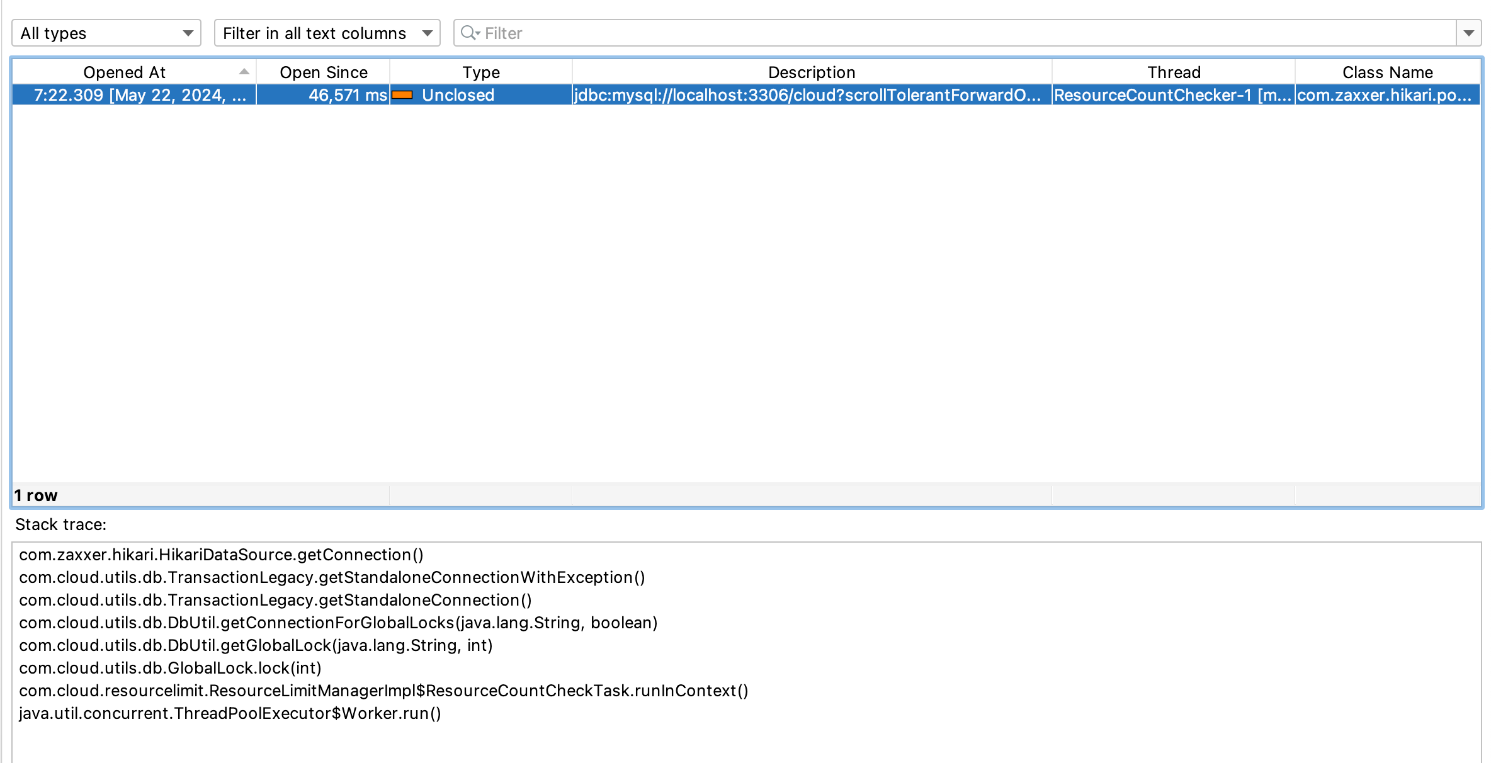
Task: Open the All types dropdown
Action: [106, 33]
